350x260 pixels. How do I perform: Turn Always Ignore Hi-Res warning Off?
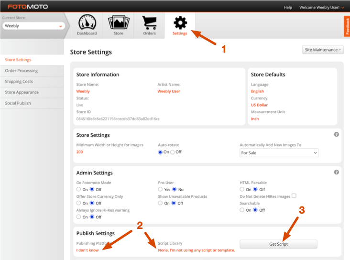[92, 217]
